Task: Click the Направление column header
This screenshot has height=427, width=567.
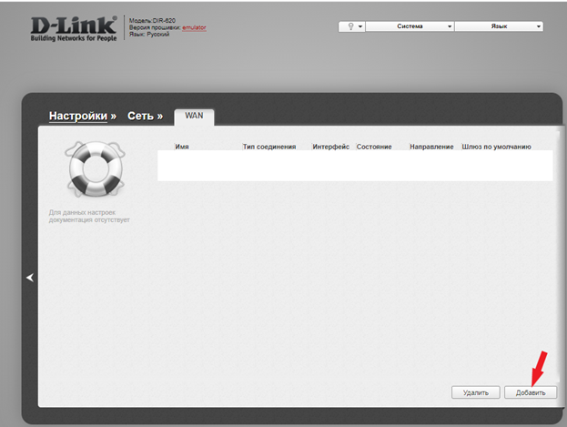Action: point(431,147)
